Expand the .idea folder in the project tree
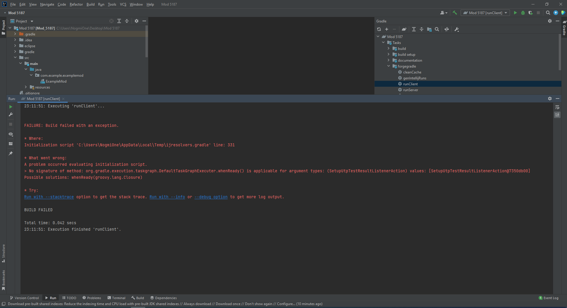This screenshot has width=567, height=308. [x=15, y=40]
